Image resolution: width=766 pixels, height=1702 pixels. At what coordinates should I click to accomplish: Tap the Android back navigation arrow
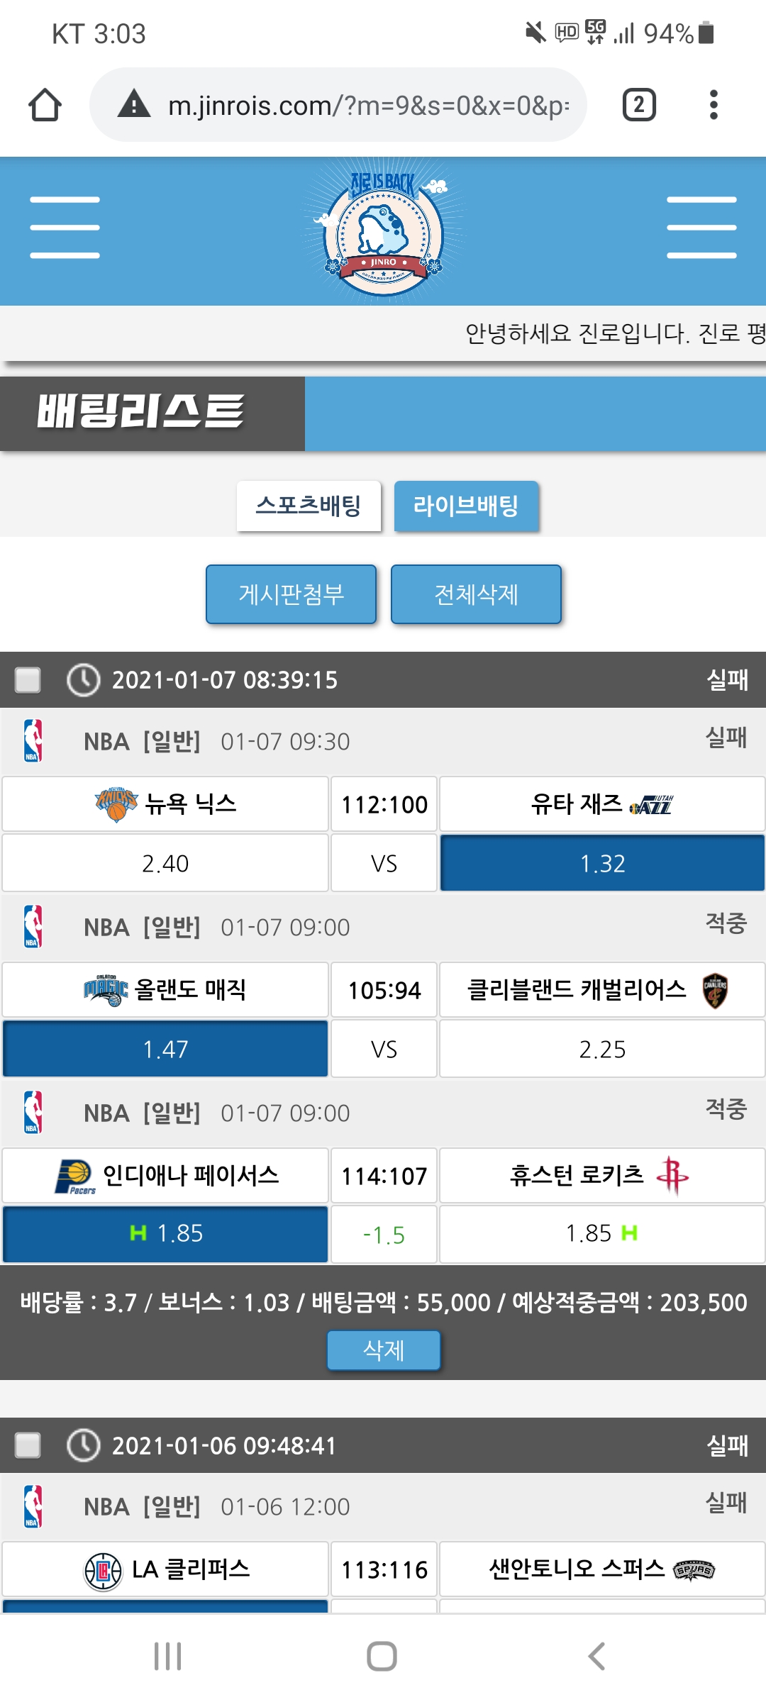pos(596,1657)
